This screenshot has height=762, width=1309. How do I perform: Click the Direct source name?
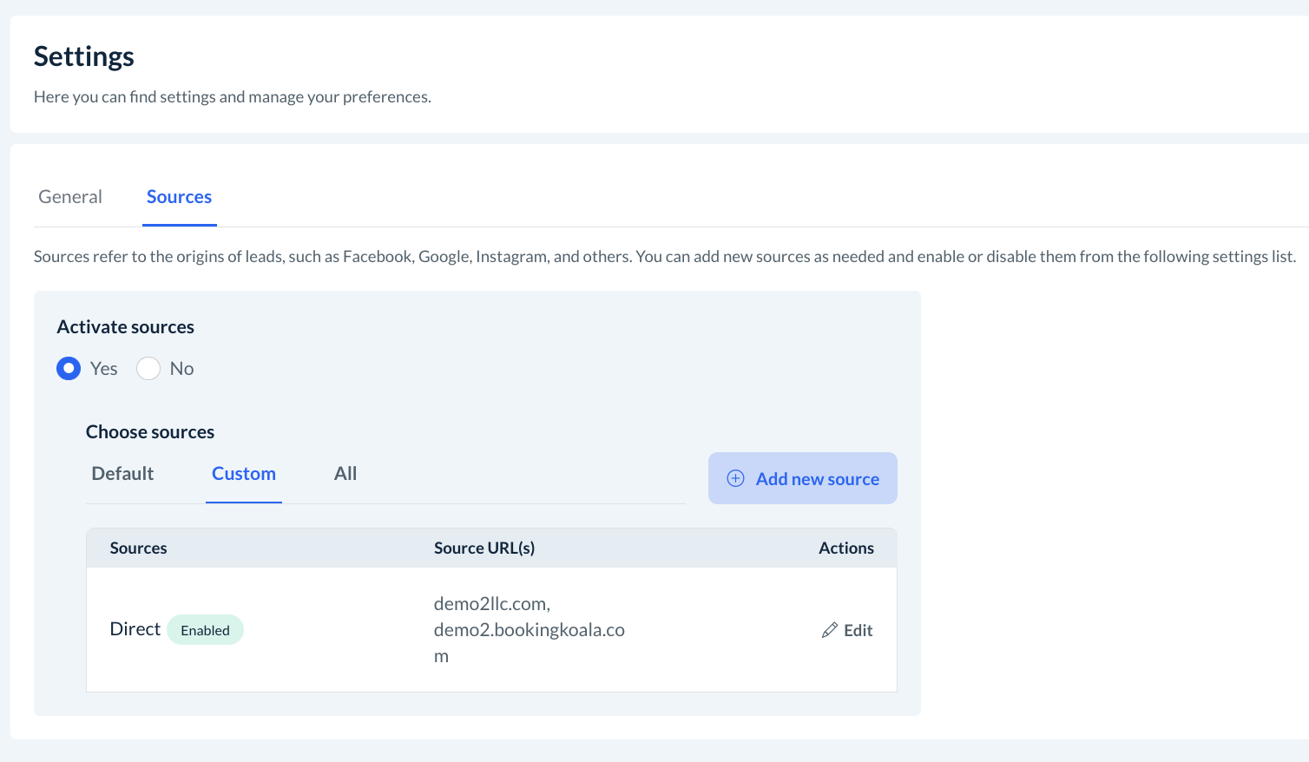135,629
